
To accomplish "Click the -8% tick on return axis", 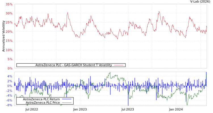I will point(9,105).
